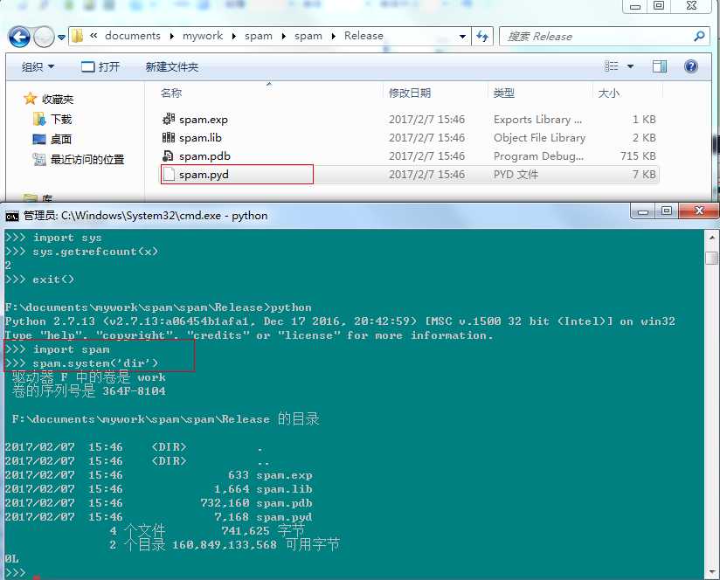Click 新建文件夹 toolbar button
Screen dimensions: 720x580
point(172,67)
